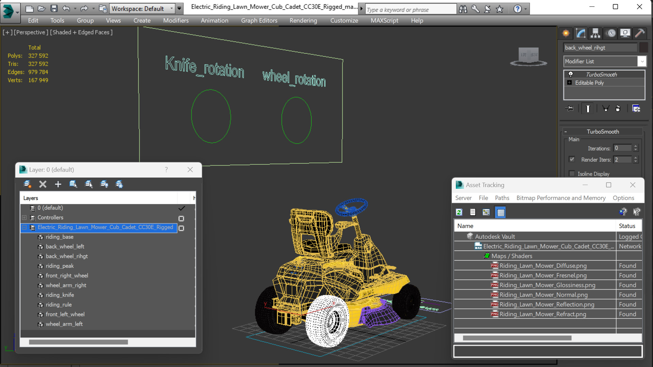Toggle the Render Iters checkbox
Viewport: 653px width, 367px height.
572,159
